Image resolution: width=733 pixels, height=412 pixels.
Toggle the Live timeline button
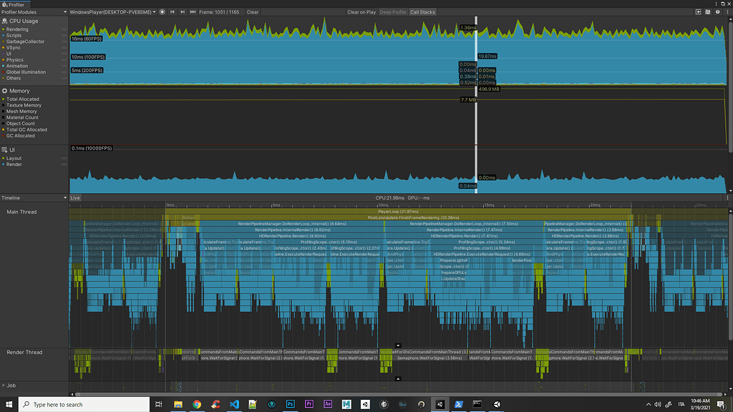coord(74,197)
